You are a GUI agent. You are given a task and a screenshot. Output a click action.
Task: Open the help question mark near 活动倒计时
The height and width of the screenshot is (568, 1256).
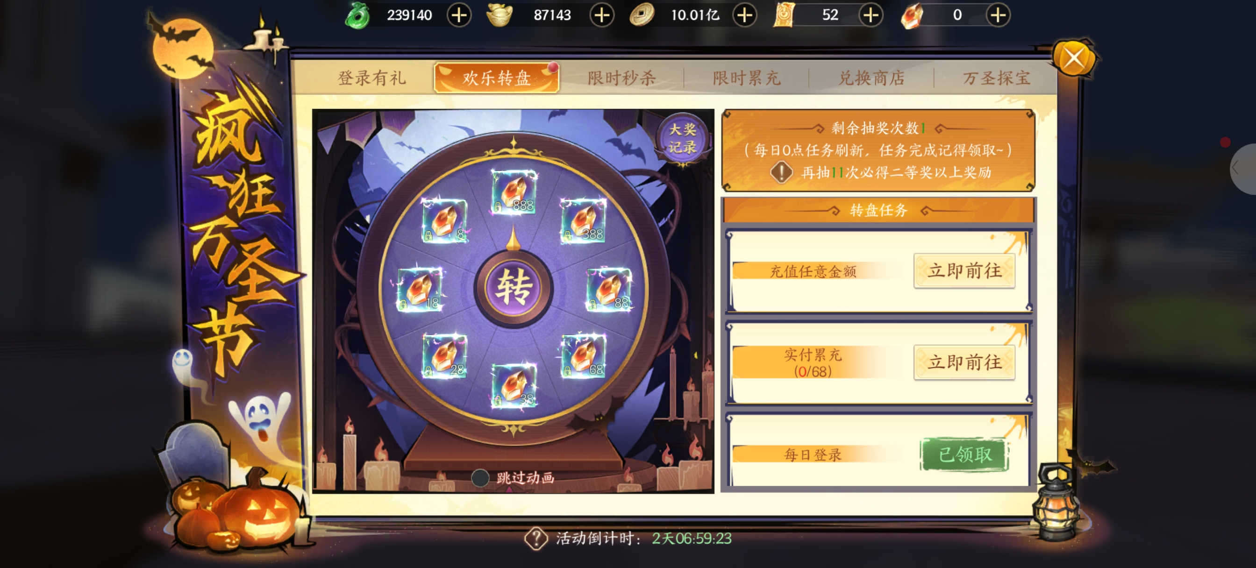[536, 538]
